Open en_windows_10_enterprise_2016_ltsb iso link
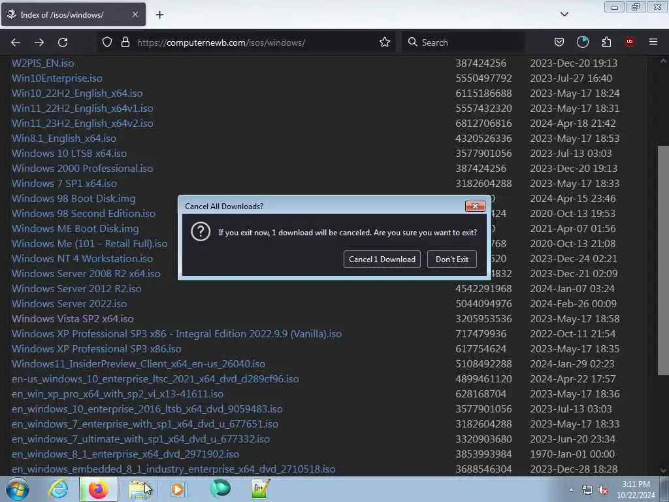669x502 pixels. 147,409
